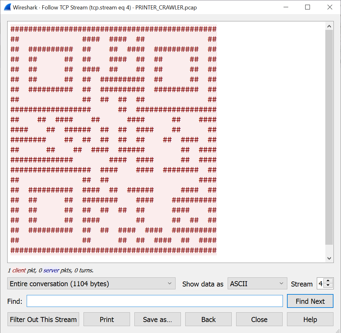Screen dimensions: 341x333
Task: Maximize the Follow TCP Stream window
Action: tap(307, 7)
